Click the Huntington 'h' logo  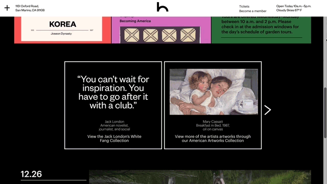(x=162, y=7)
